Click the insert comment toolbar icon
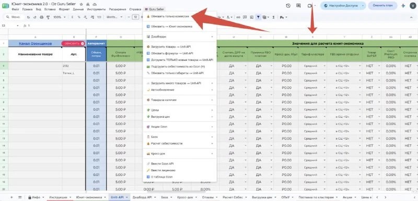418x201 pixels. 245,17
